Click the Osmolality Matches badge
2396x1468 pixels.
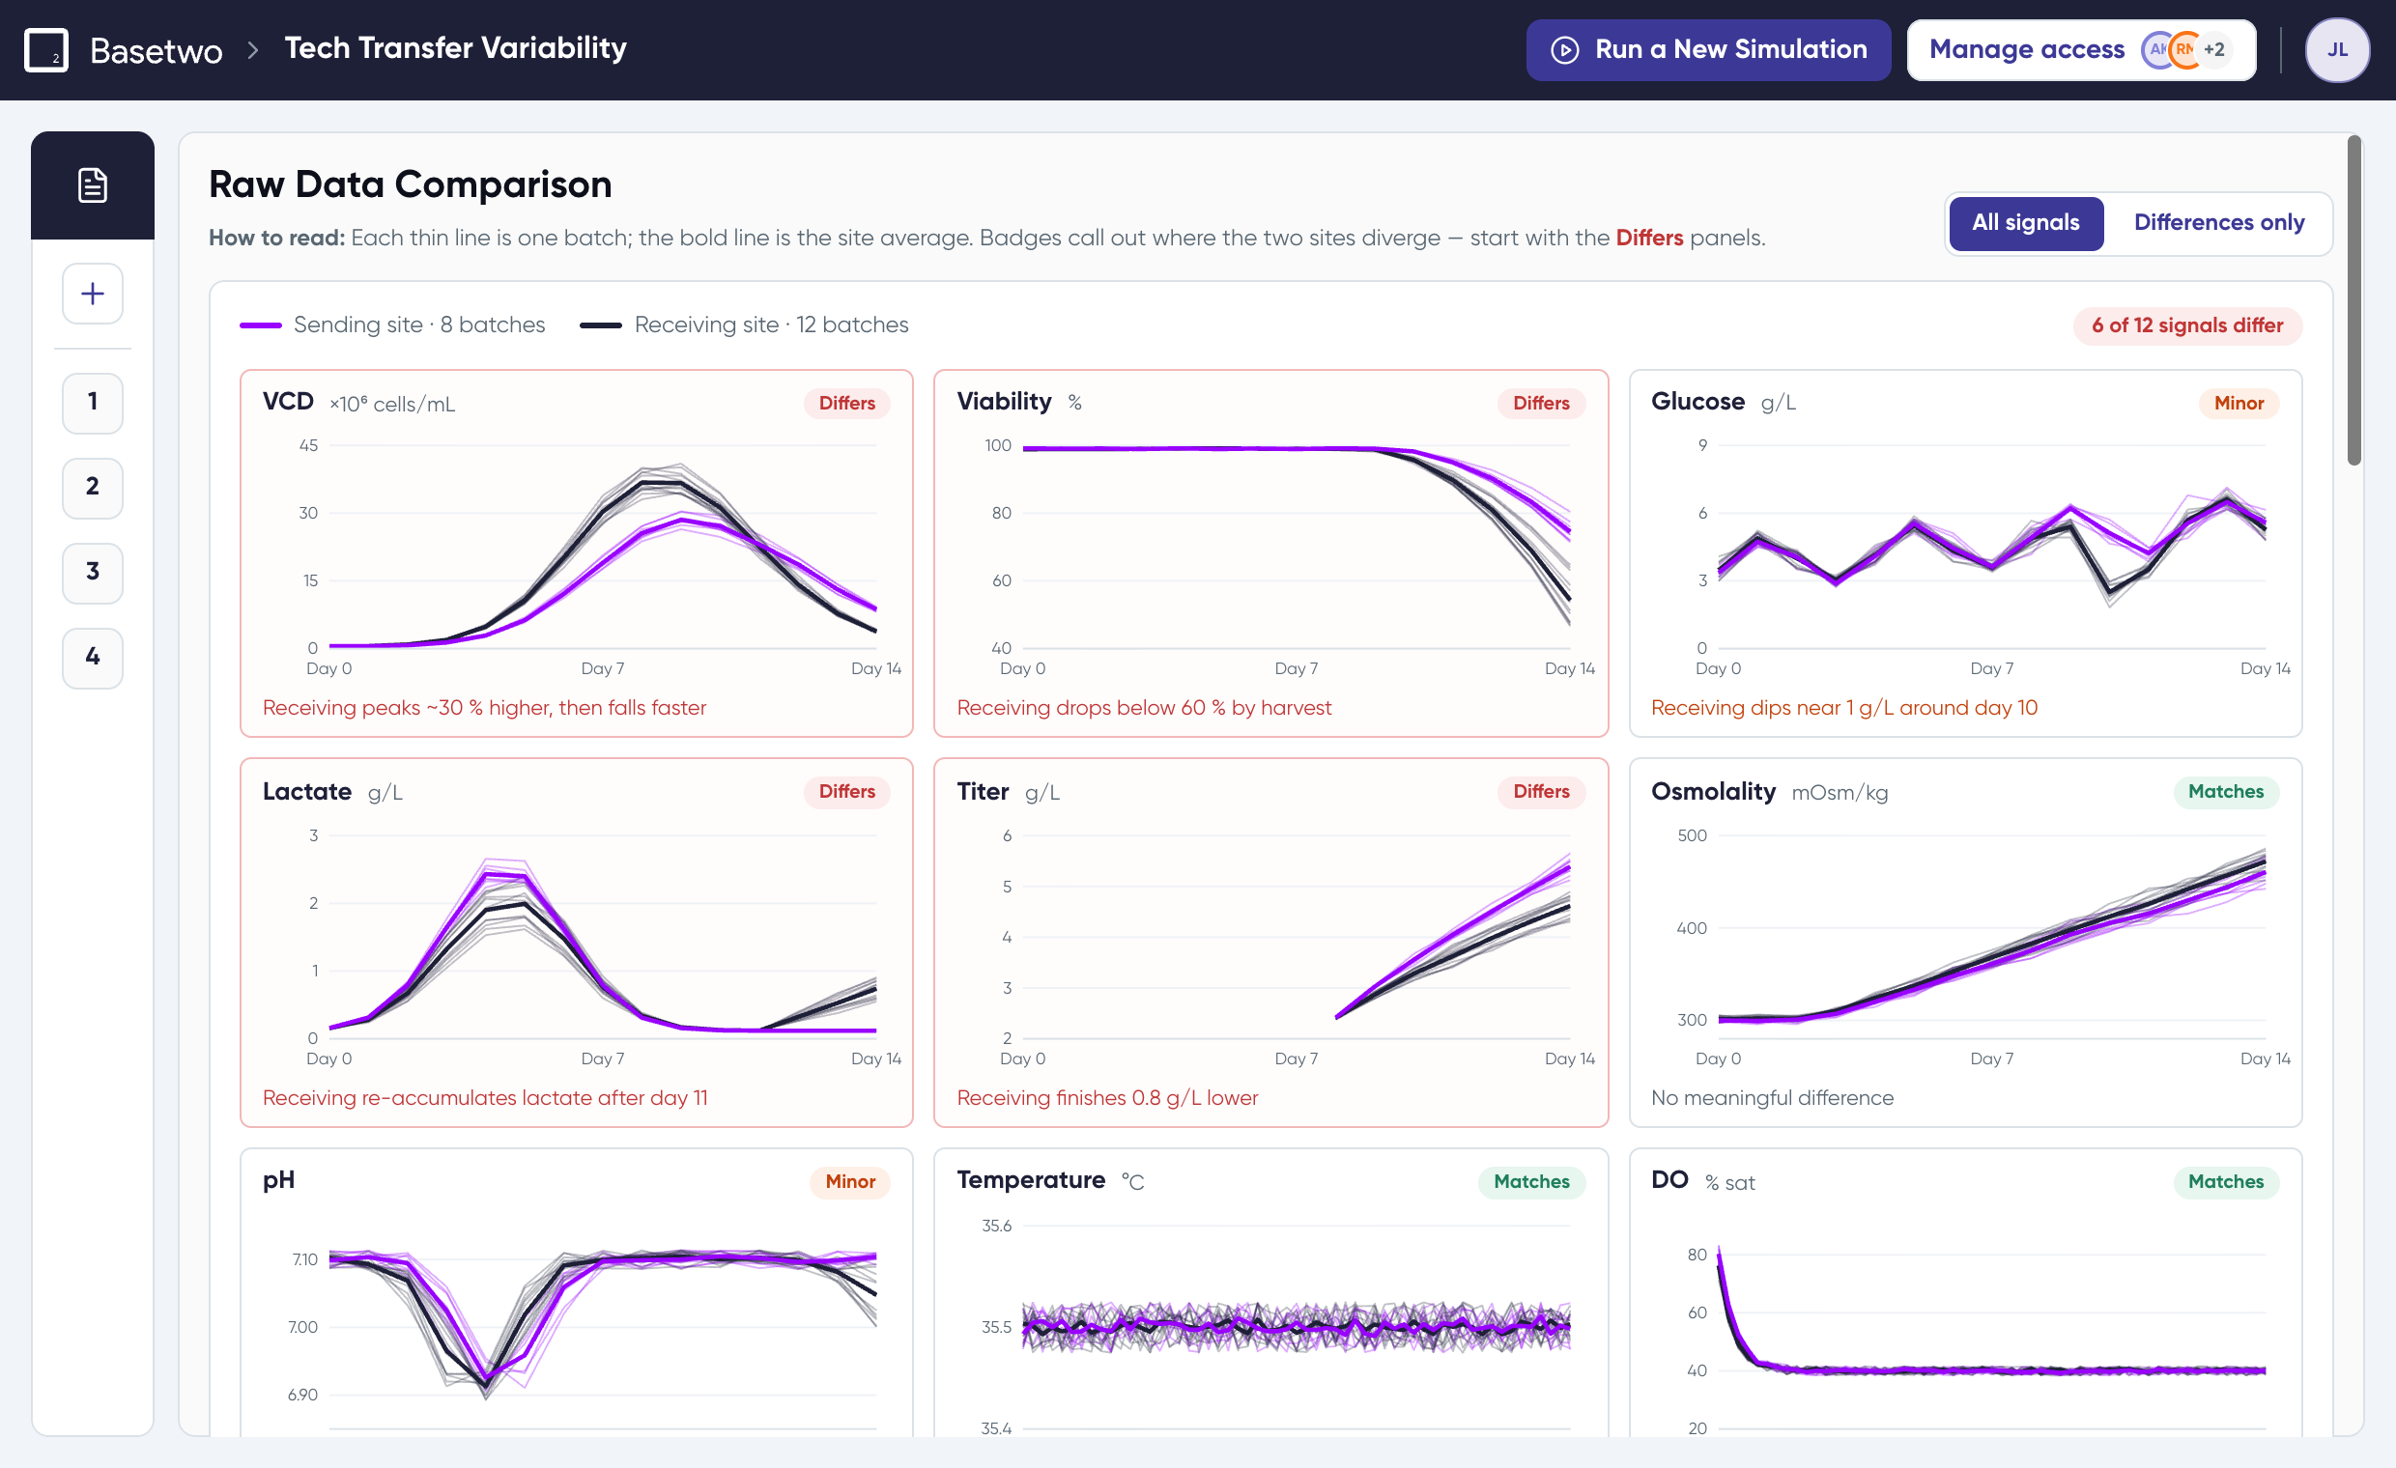point(2226,791)
